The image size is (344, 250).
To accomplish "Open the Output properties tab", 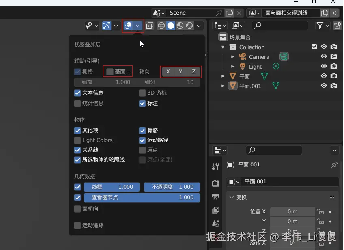I will coord(215,197).
